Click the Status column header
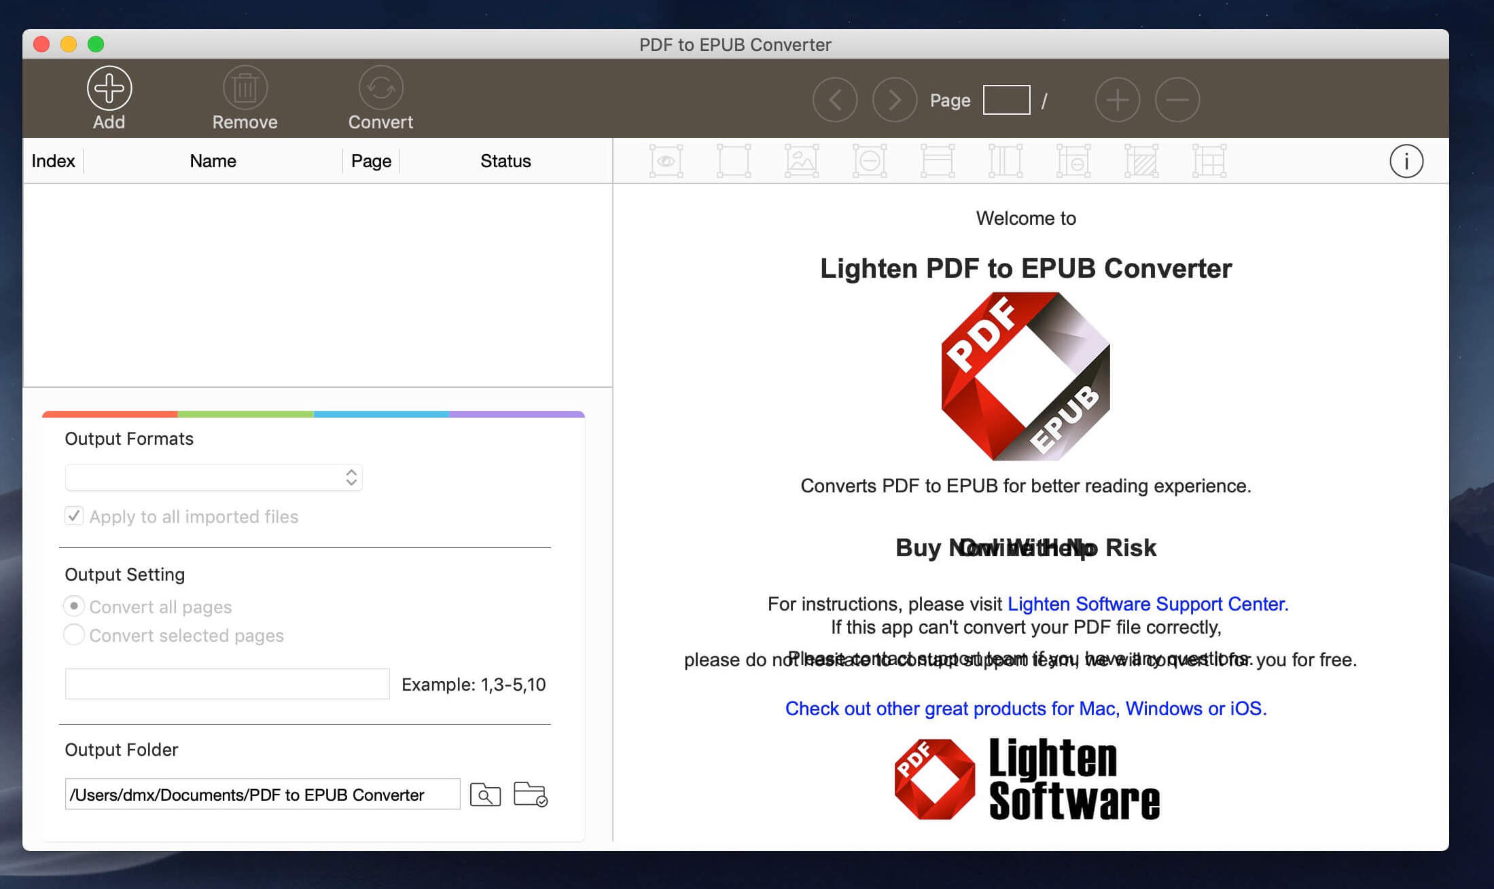This screenshot has height=889, width=1494. point(505,161)
